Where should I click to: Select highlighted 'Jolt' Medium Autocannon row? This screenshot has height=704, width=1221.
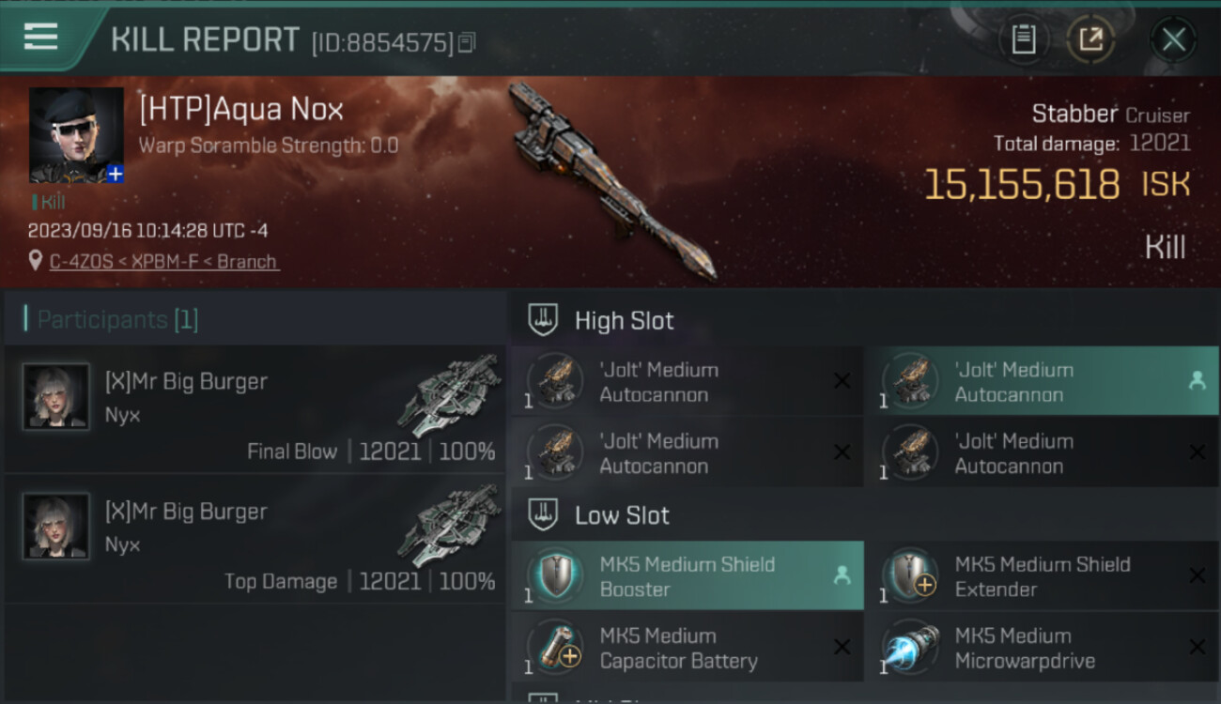click(x=1041, y=381)
